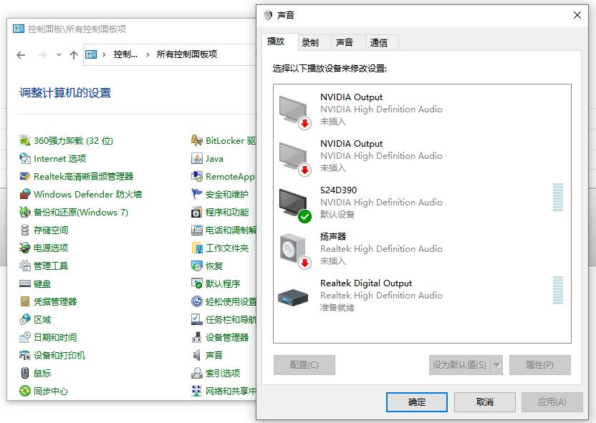Viewport: 596px width, 423px height.
Task: Open 声音 speaker icon in Control Panel
Action: point(196,356)
